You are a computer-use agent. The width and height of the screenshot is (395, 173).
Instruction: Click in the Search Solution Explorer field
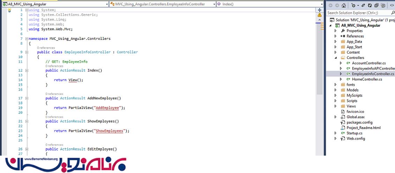358,13
